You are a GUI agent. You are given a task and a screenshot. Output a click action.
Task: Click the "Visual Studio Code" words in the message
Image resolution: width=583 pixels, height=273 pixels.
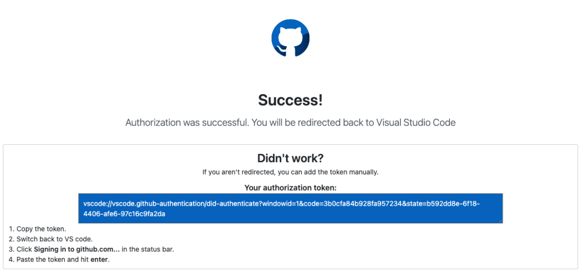(x=416, y=123)
